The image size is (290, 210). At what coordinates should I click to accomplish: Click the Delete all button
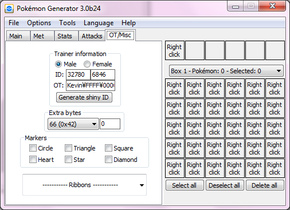coord(265,185)
